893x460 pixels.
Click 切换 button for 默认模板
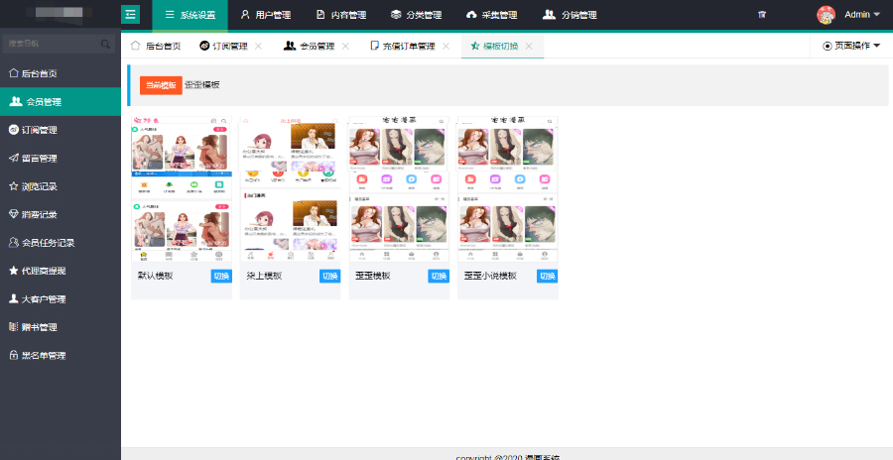click(x=220, y=277)
